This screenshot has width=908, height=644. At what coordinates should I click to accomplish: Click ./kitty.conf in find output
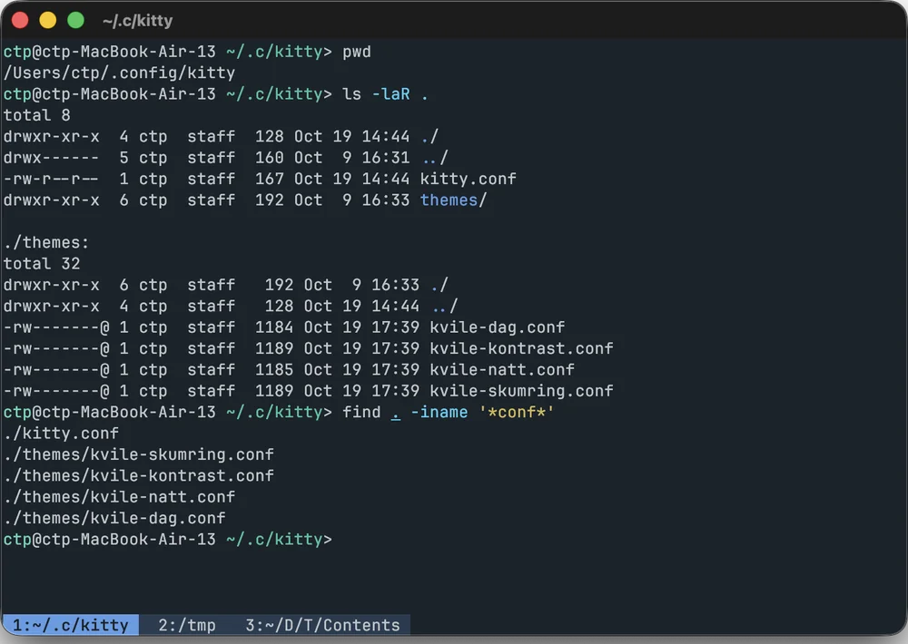61,434
